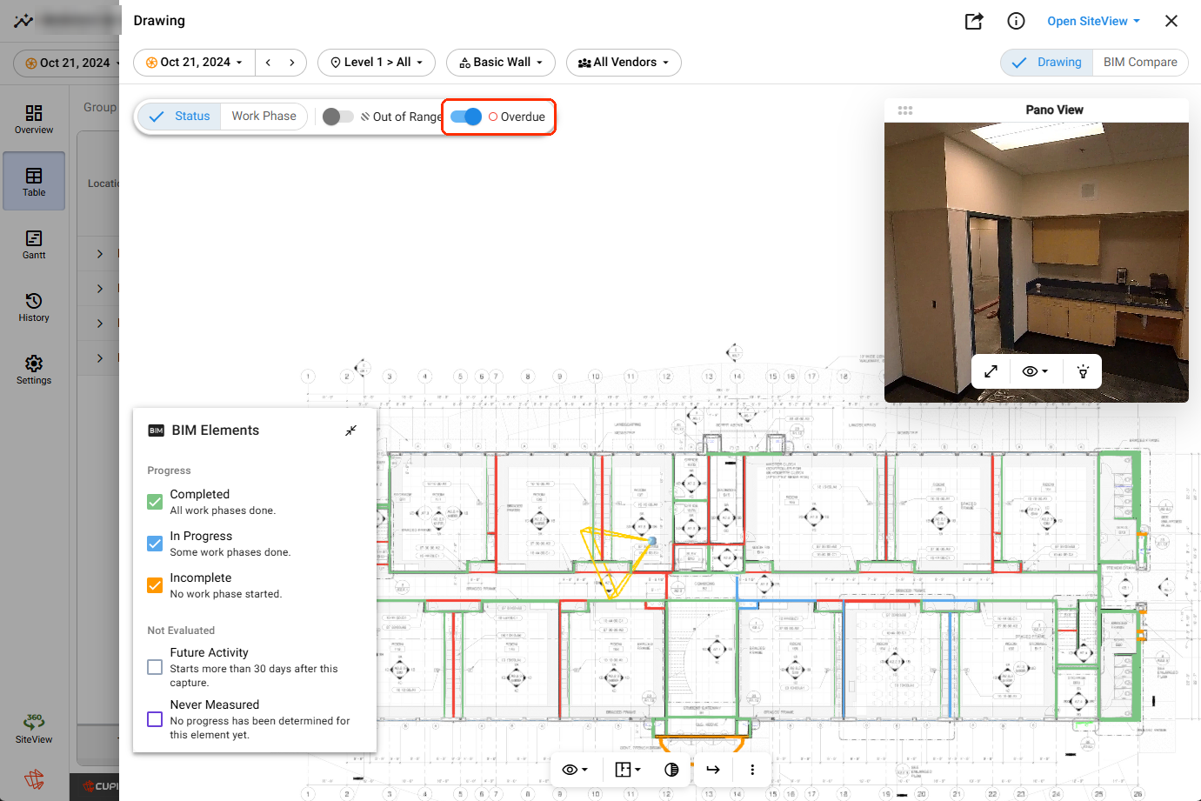Check the Future Activity checkbox
The height and width of the screenshot is (801, 1201).
coord(155,667)
